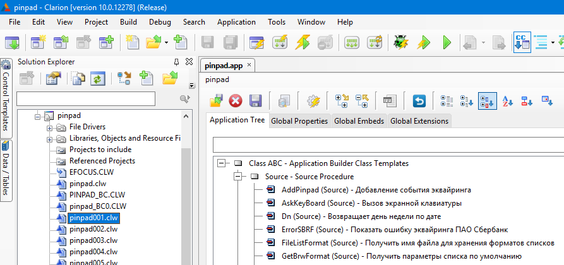This screenshot has width=564, height=265.
Task: Click the Solution Explorer search field
Action: [86, 99]
